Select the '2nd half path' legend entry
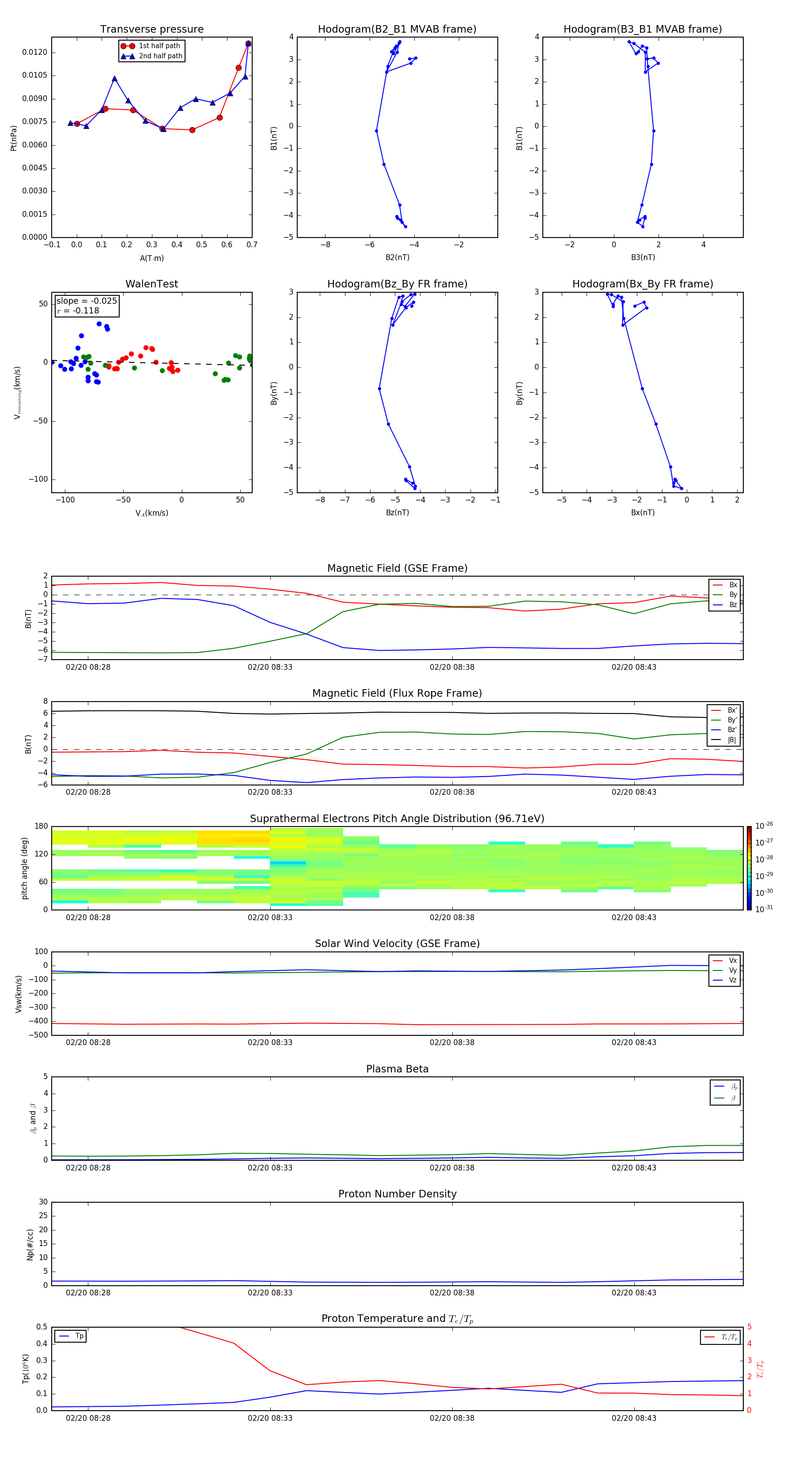Viewport: 795px width, 1457px height. point(151,56)
